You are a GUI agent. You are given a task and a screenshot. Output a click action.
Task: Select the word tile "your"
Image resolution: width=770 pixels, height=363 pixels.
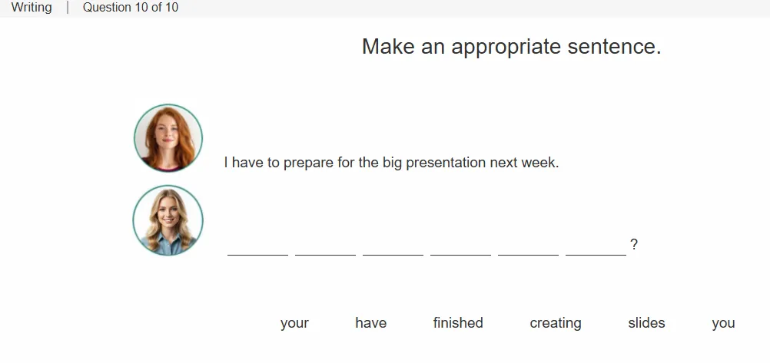pos(294,323)
